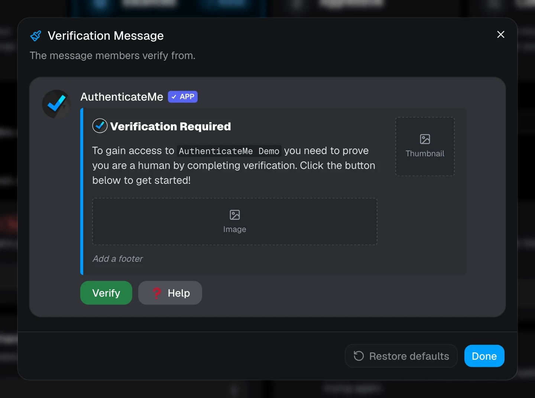This screenshot has height=398, width=535.
Task: Click the Help button
Action: click(x=170, y=293)
